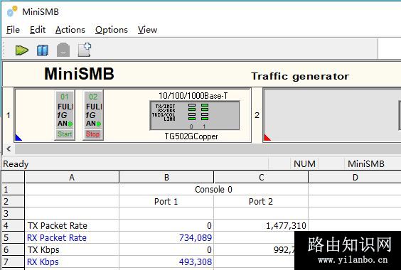Viewport: 401px width, 270px height.
Task: Click the blue triangle marker on slot 1
Action: pyautogui.click(x=18, y=137)
